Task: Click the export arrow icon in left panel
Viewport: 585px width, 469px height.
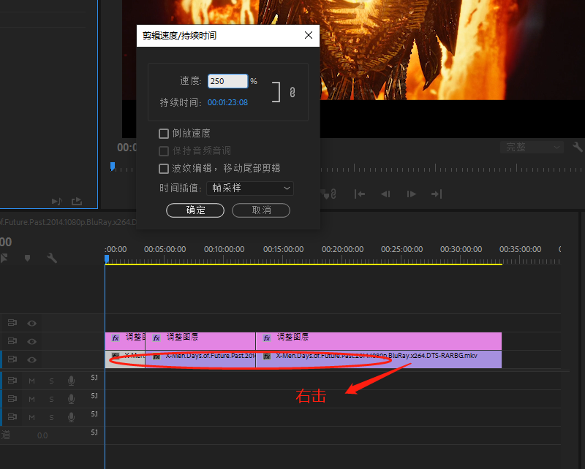Action: pos(77,202)
